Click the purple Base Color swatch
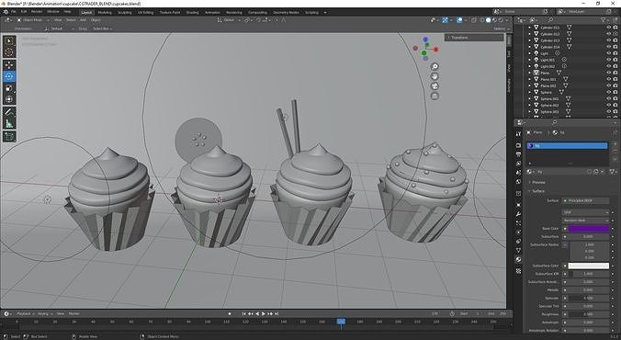The image size is (621, 340). click(589, 229)
